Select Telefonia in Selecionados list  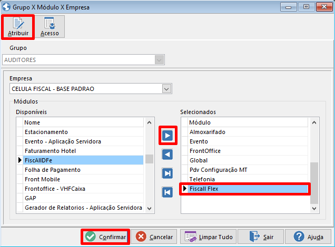248,179
